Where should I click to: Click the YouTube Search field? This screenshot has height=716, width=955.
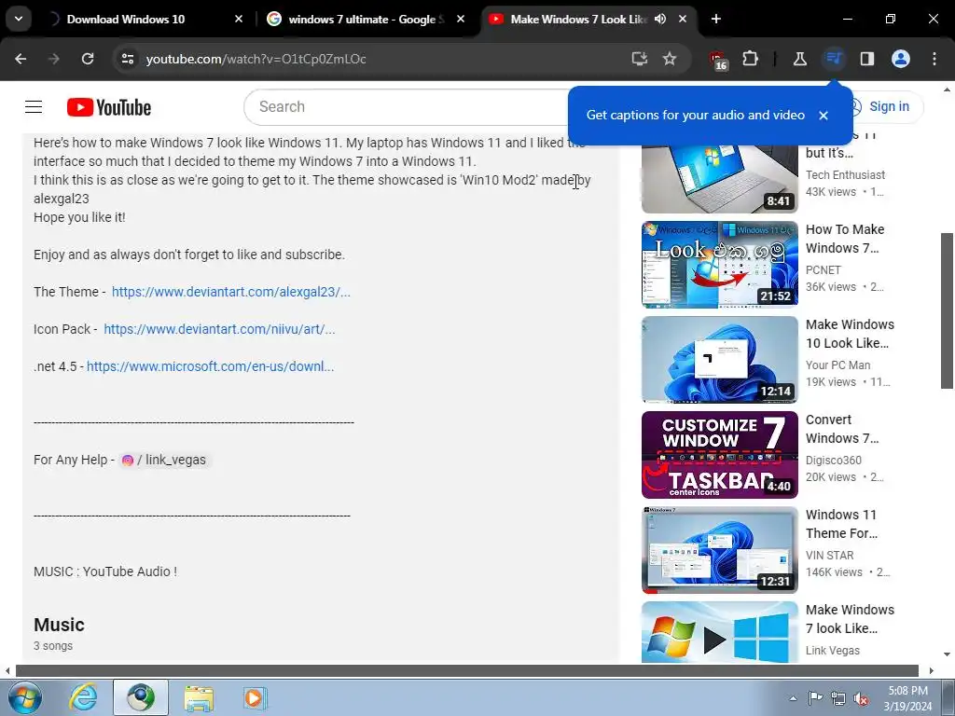[405, 107]
